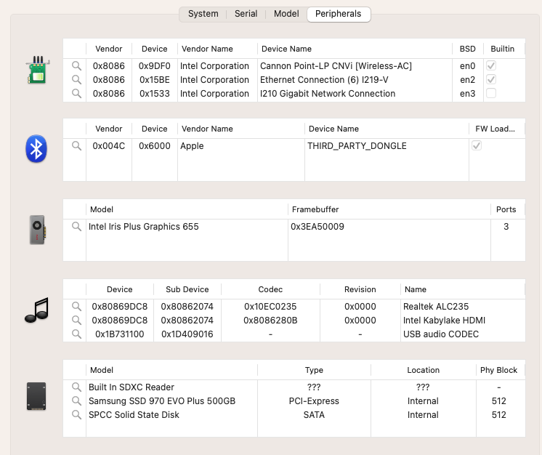Screen dimensions: 542x455
Task: Switch to the System tab
Action: tap(203, 14)
